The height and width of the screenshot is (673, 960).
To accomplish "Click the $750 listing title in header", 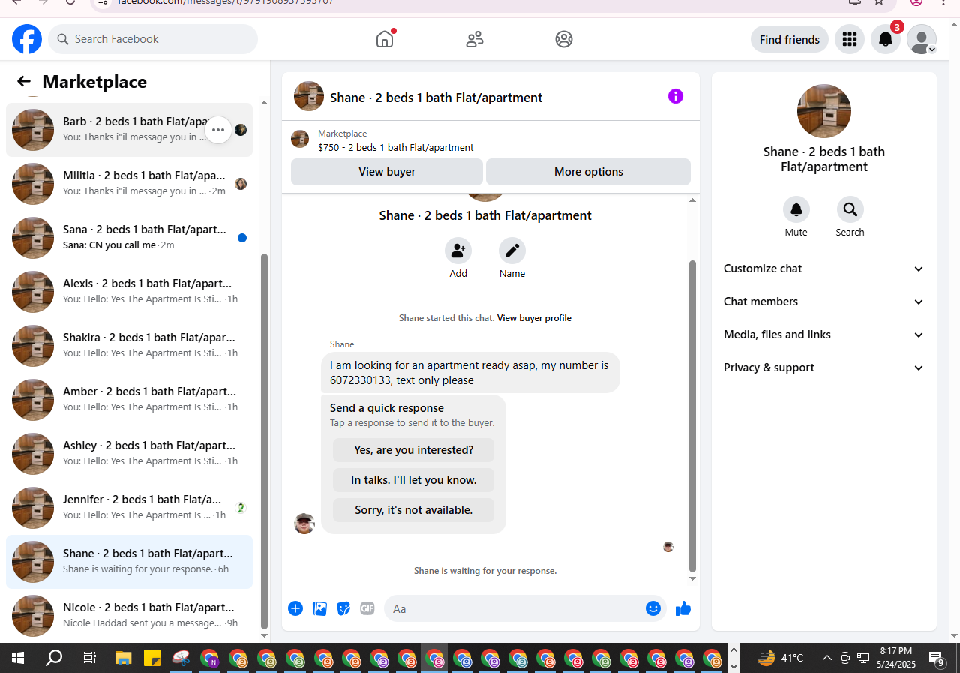I will tap(395, 148).
